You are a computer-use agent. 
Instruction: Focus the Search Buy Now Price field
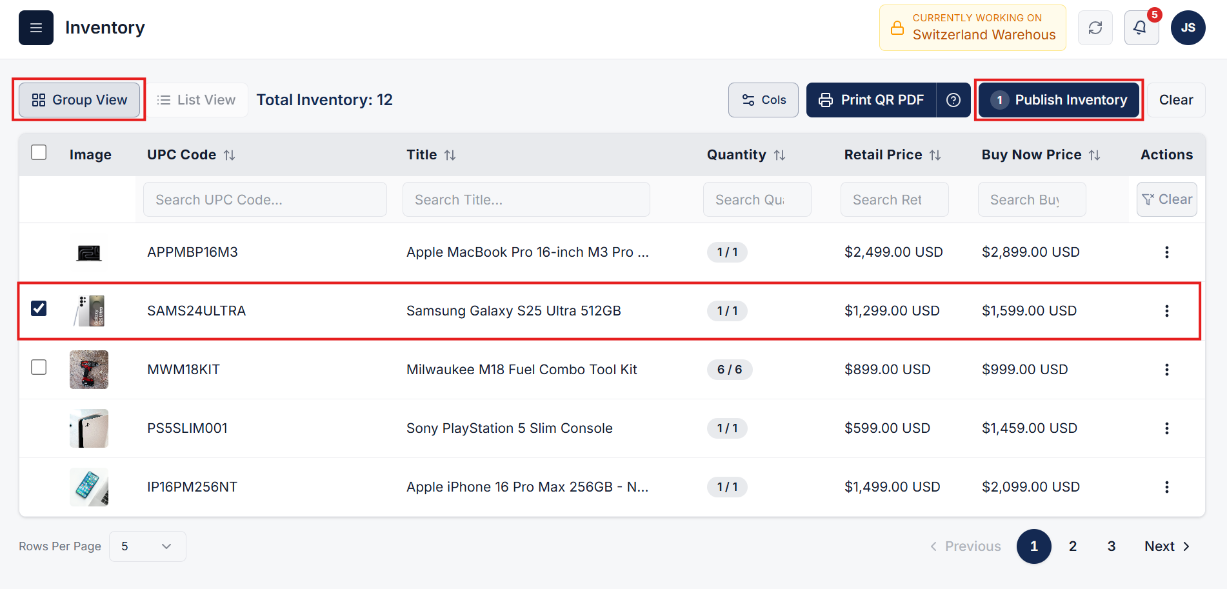(1032, 199)
